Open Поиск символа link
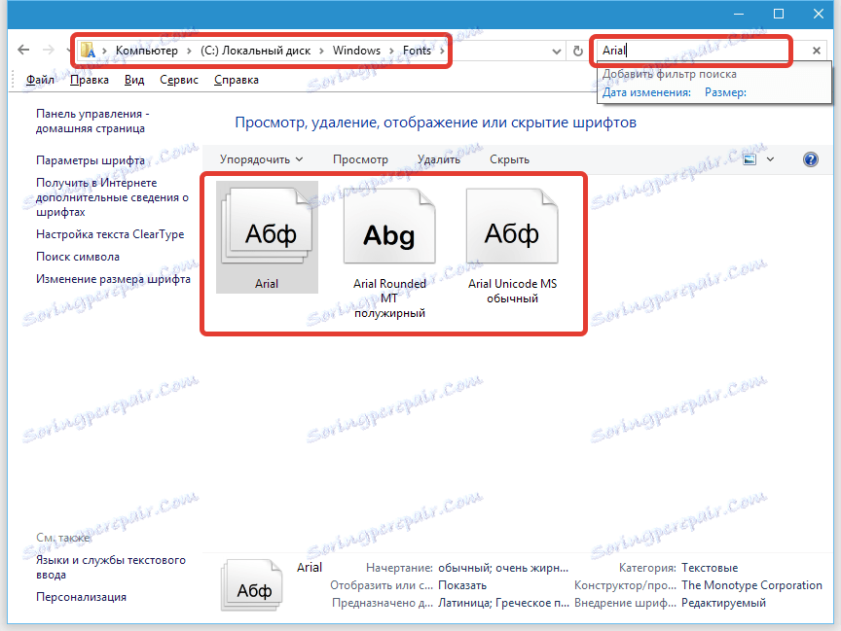841x631 pixels. tap(77, 257)
